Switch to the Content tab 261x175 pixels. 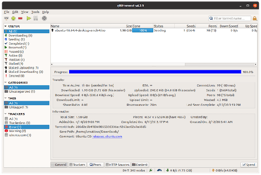coord(140,165)
